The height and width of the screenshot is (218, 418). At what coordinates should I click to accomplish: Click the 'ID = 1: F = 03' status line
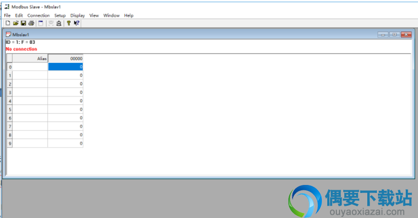(x=20, y=42)
